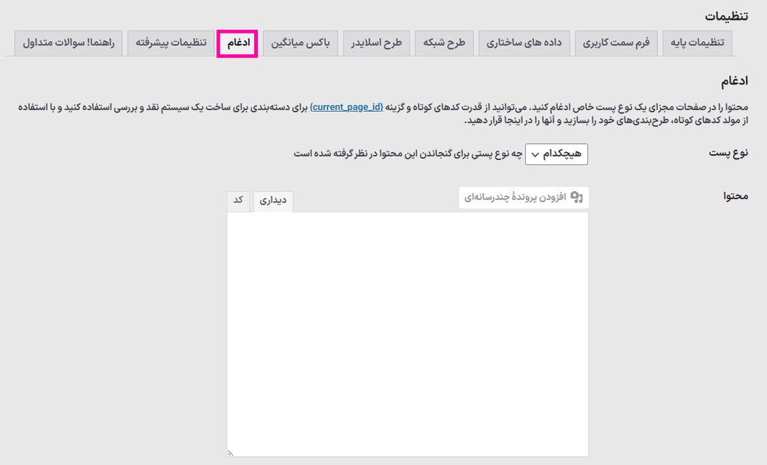Click the {current_page_id} link

[346, 107]
